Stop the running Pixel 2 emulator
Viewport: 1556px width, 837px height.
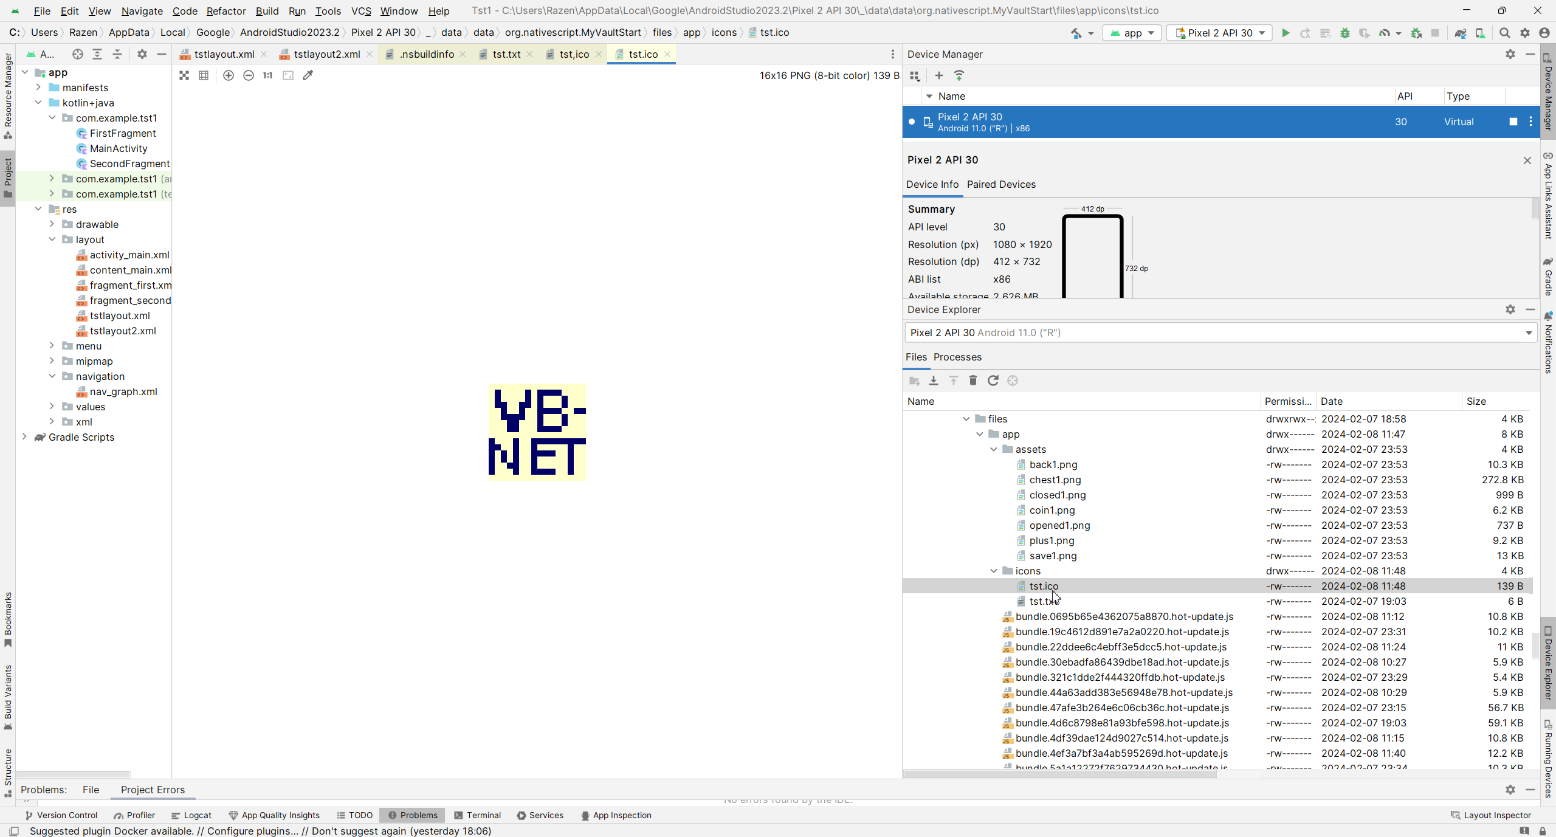pos(1513,122)
